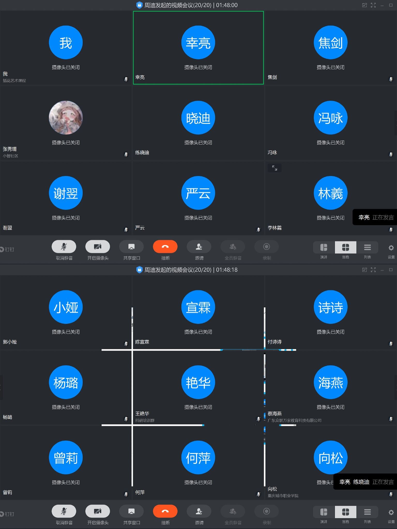397x529 pixels.
Task: Click 取消静音 microphone in the 01:48:00 window
Action: click(64, 247)
